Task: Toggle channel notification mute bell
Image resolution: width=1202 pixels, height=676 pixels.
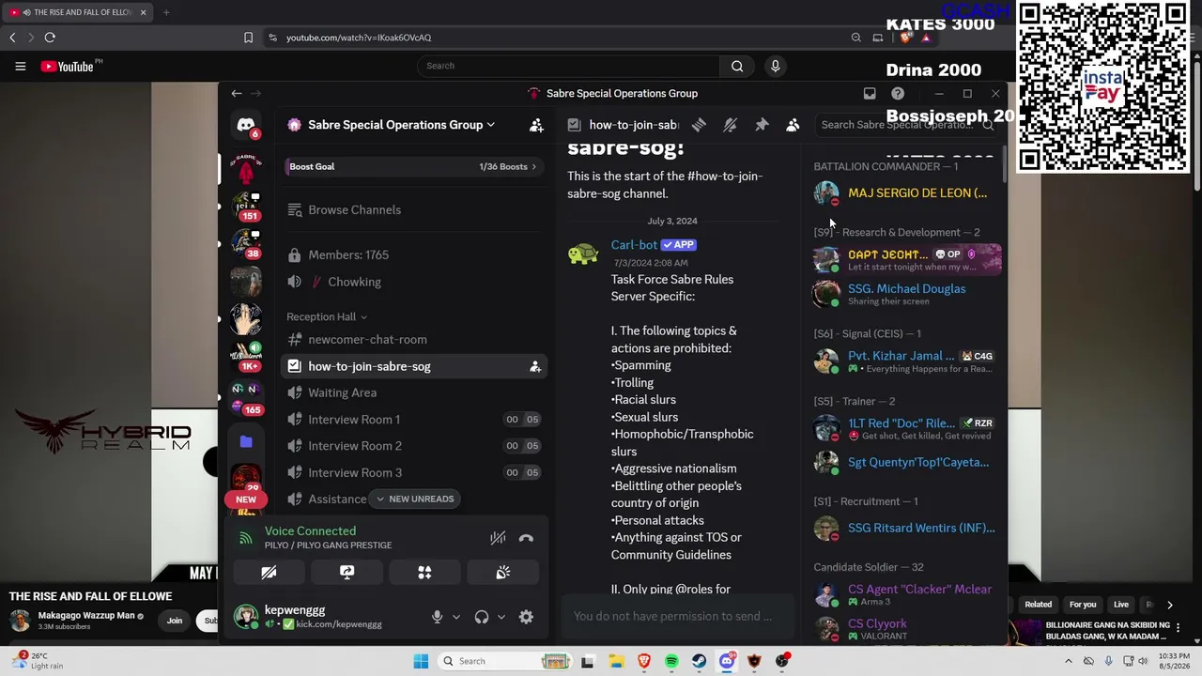Action: [x=730, y=125]
